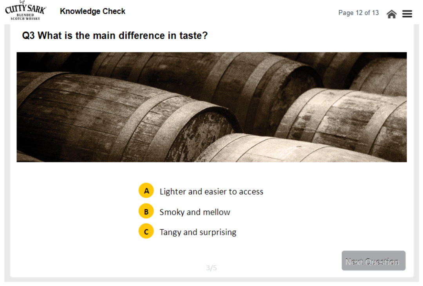
Task: Go to the course home page
Action: (x=391, y=14)
